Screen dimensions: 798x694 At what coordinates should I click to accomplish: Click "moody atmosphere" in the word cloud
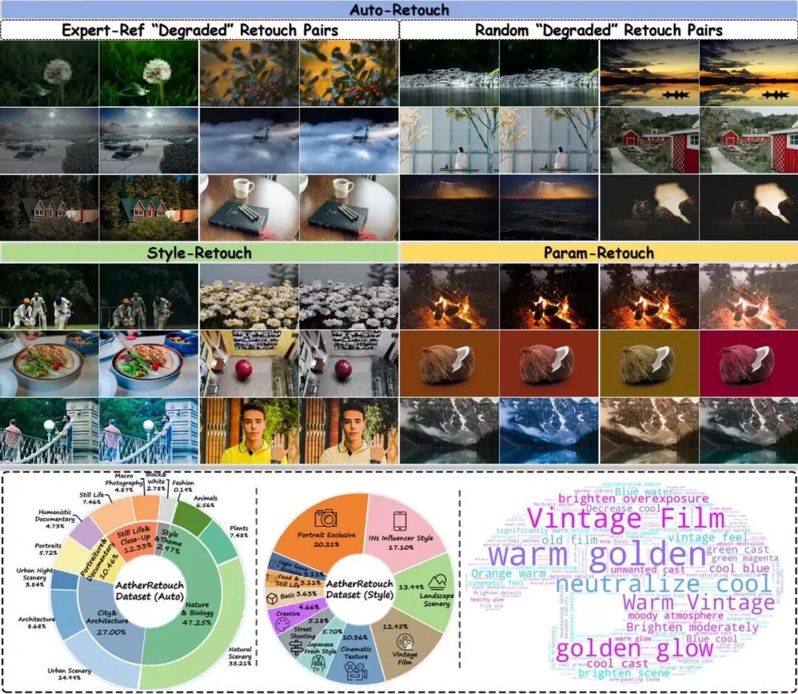click(675, 616)
